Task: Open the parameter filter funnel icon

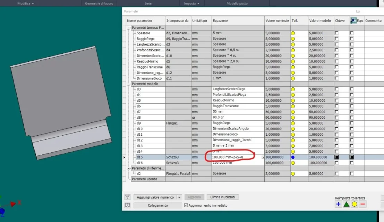Action: pos(128,197)
